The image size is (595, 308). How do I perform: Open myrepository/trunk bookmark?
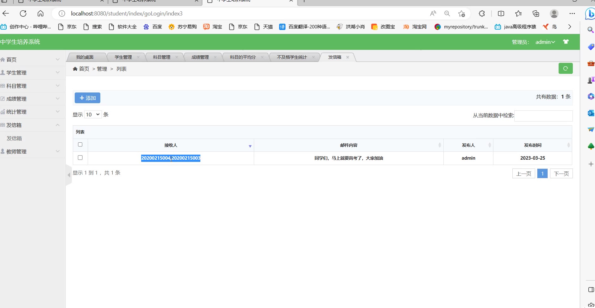(461, 27)
